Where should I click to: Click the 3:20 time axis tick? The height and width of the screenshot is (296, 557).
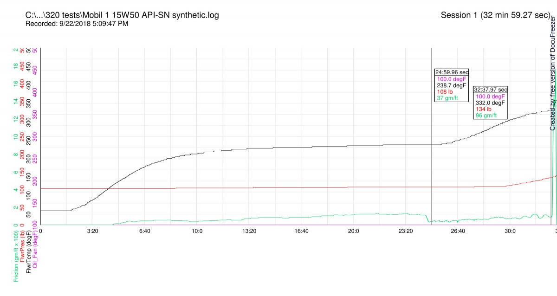pos(92,231)
